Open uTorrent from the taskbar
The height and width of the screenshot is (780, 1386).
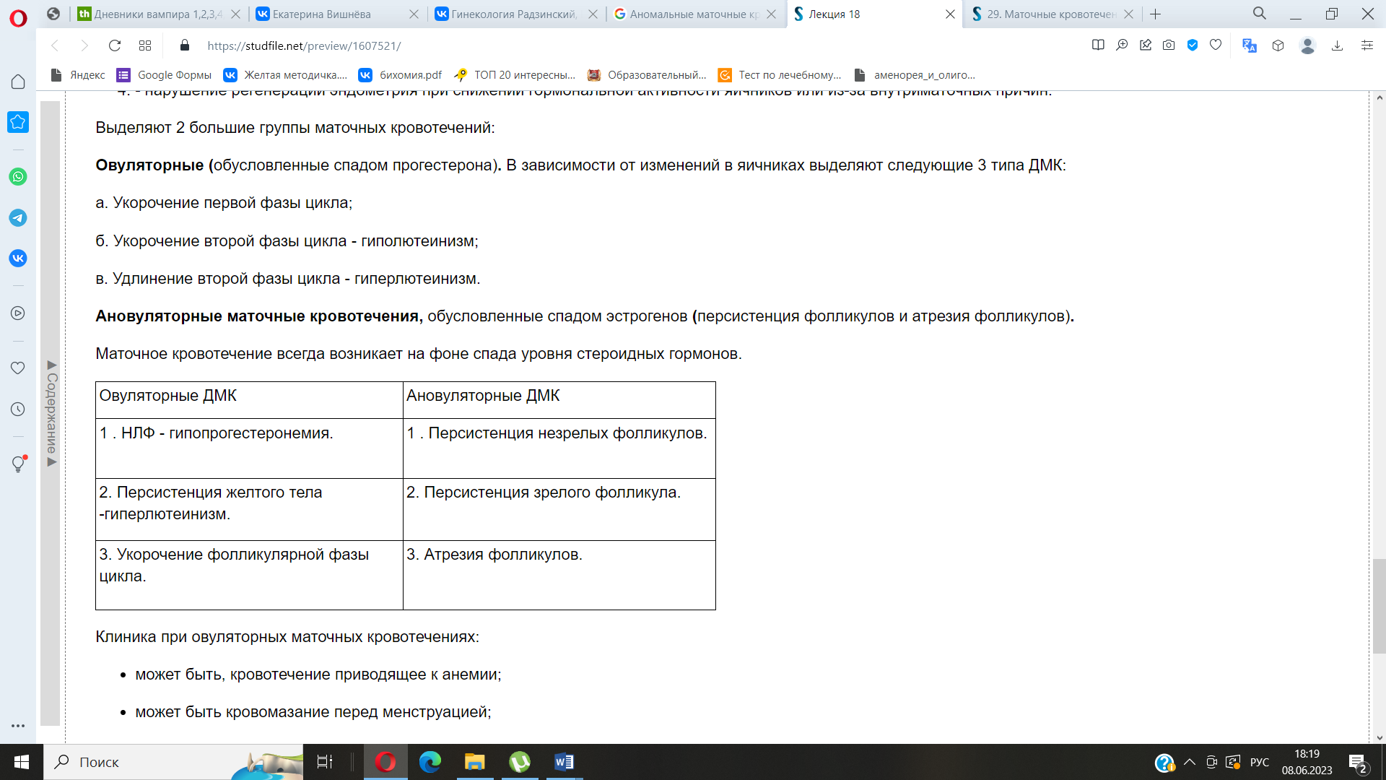tap(520, 762)
